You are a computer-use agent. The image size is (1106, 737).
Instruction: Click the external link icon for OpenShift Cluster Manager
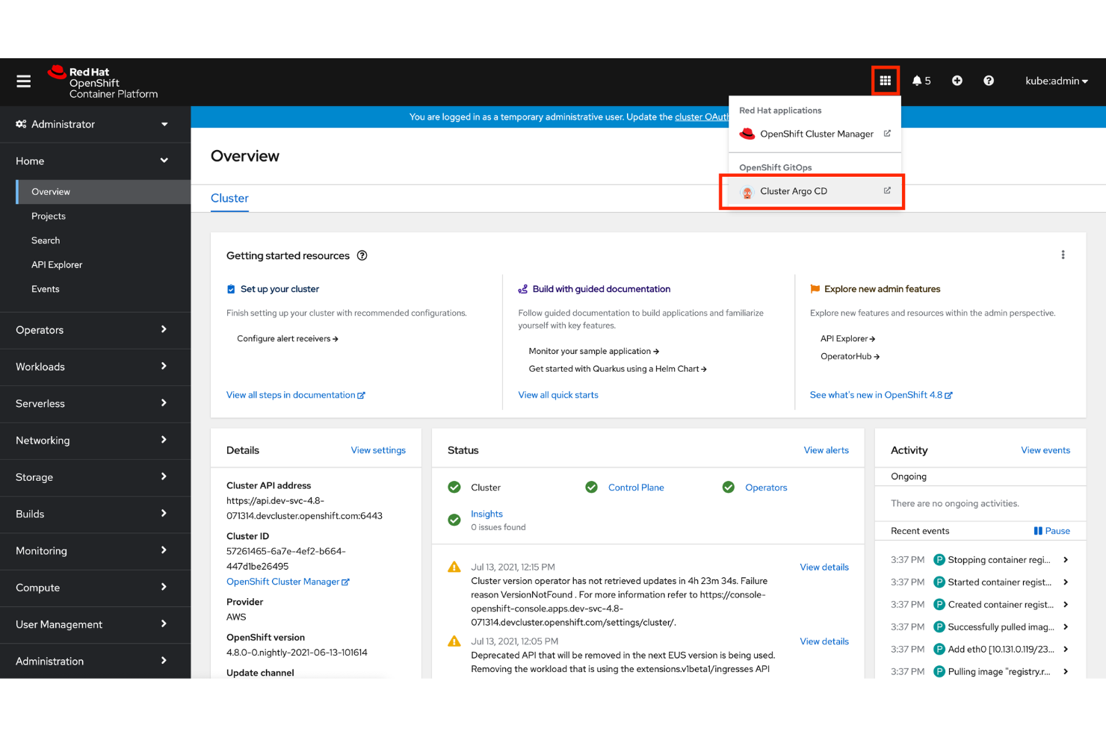pyautogui.click(x=887, y=134)
